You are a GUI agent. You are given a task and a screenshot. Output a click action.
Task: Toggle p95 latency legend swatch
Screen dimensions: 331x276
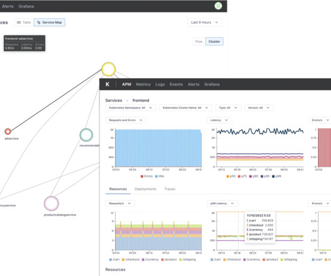(x=262, y=177)
